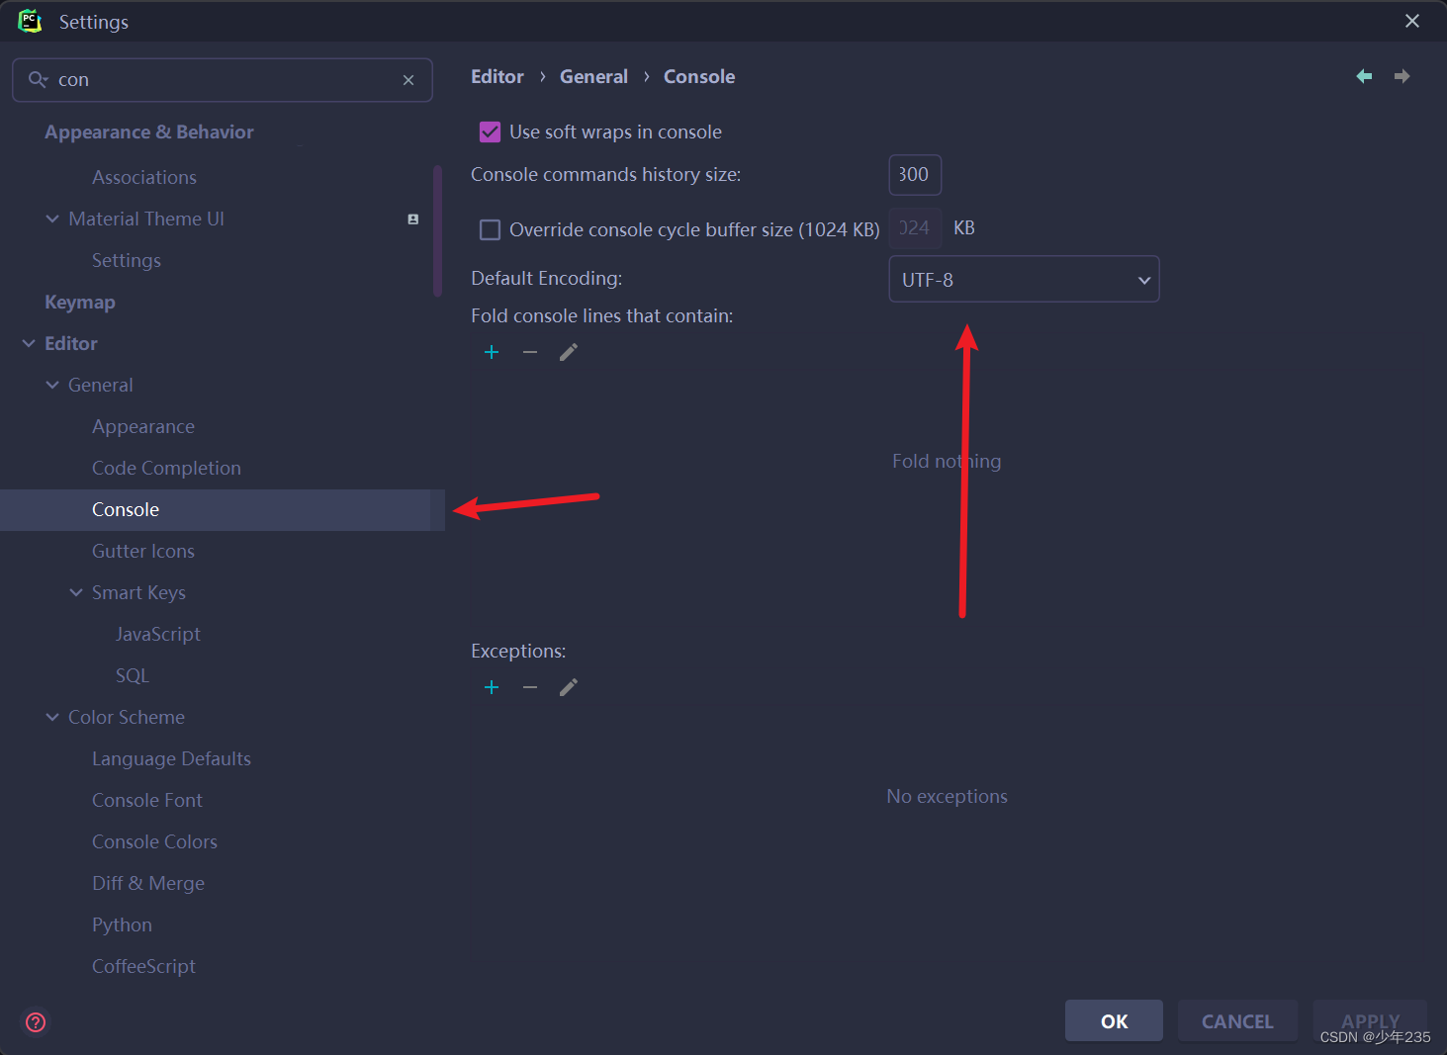Disable Use soft wraps in console
The width and height of the screenshot is (1447, 1055).
(490, 132)
